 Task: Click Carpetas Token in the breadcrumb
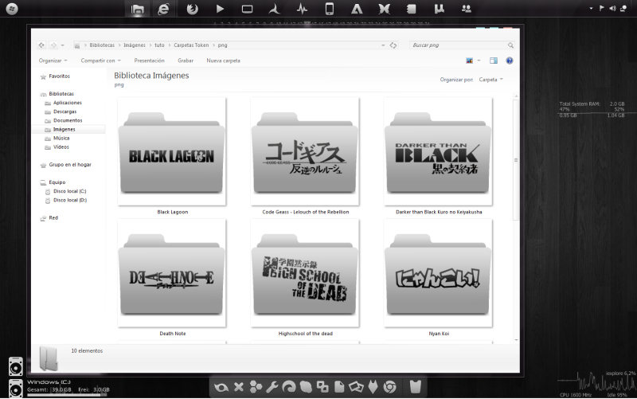[x=191, y=45]
